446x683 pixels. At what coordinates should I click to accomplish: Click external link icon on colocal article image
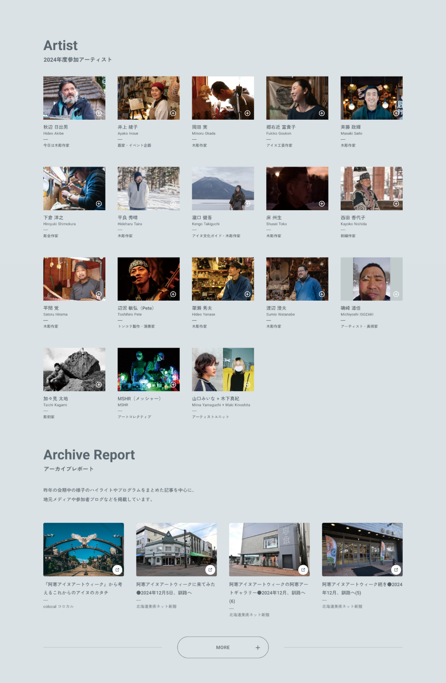(x=118, y=570)
